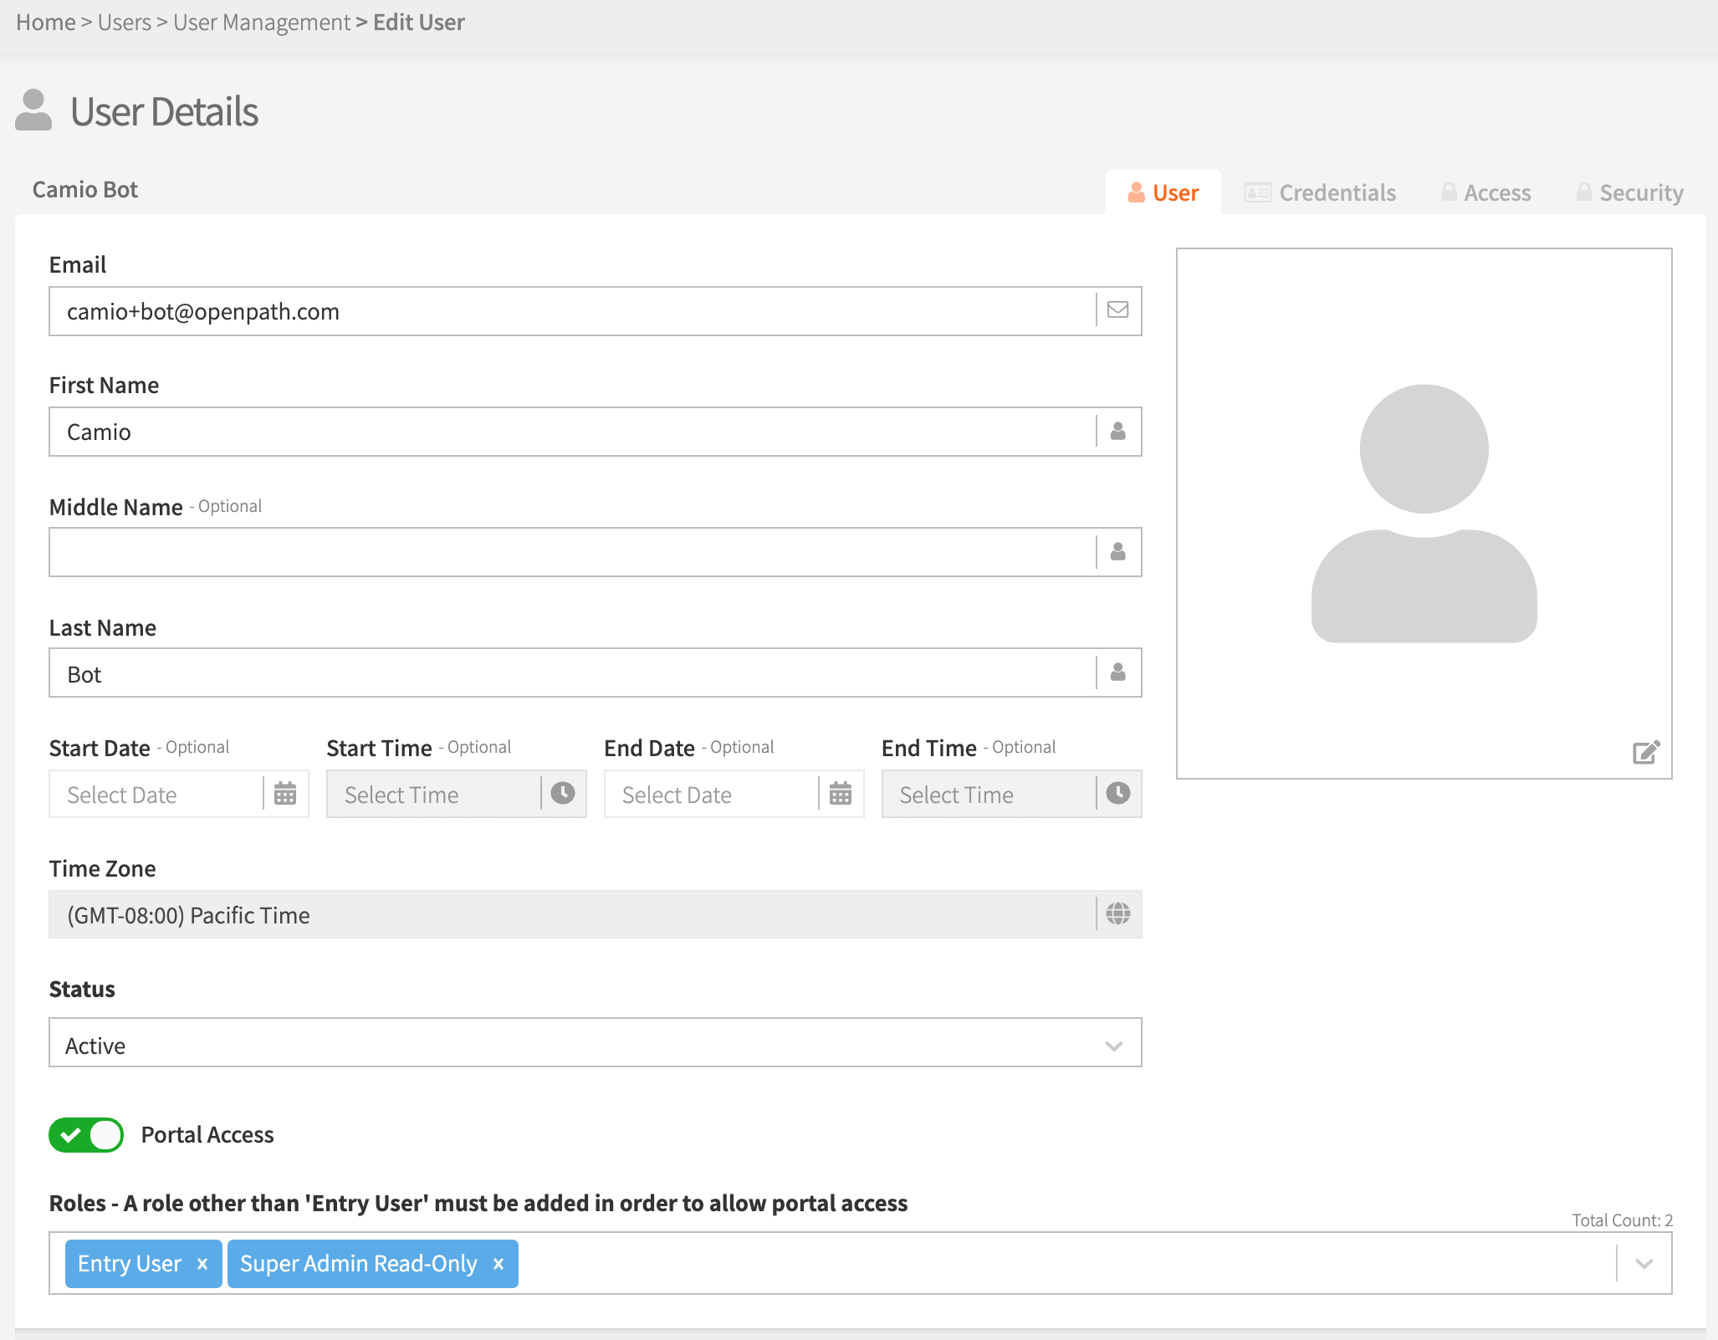Click the Total Count: 2 text
The height and width of the screenshot is (1340, 1718).
(1623, 1220)
